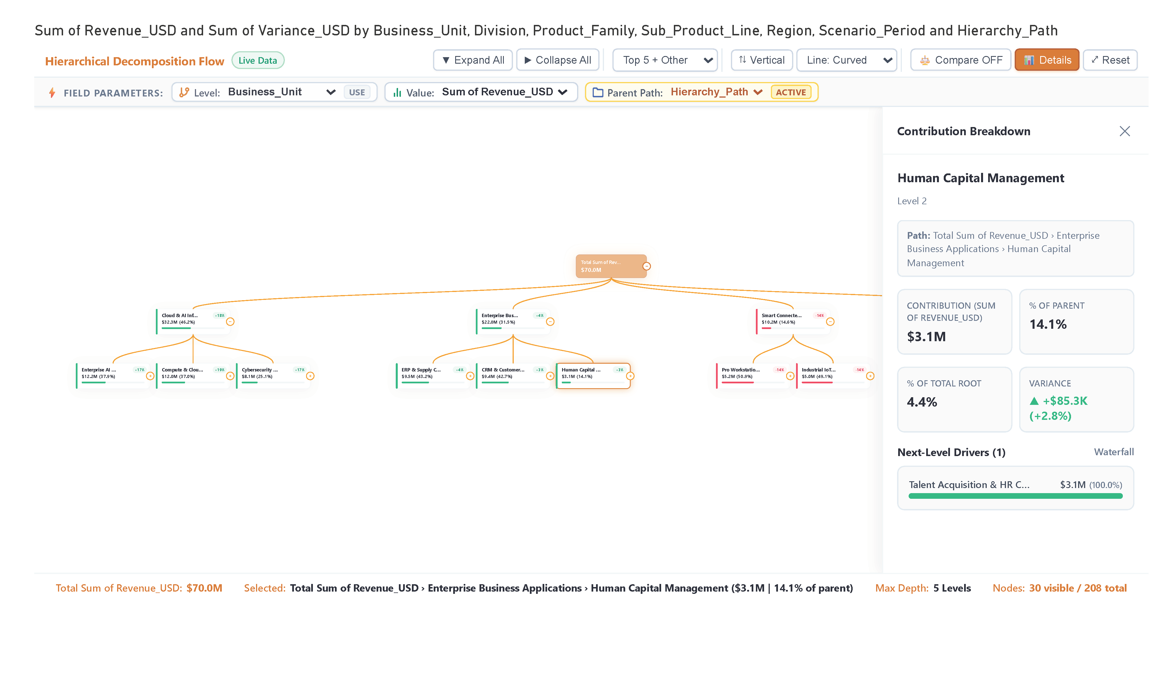
Task: Close the Contribution Breakdown panel
Action: [1124, 132]
